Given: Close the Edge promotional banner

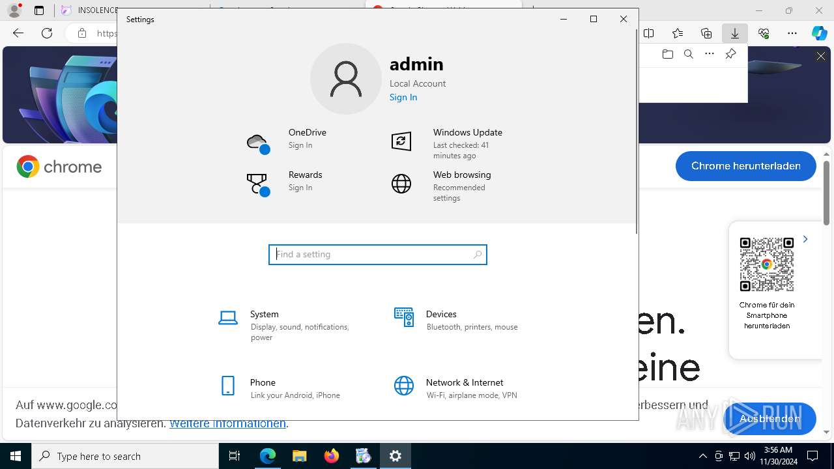Looking at the screenshot, I should click(821, 57).
